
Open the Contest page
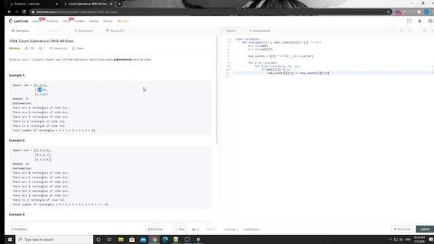(79, 21)
